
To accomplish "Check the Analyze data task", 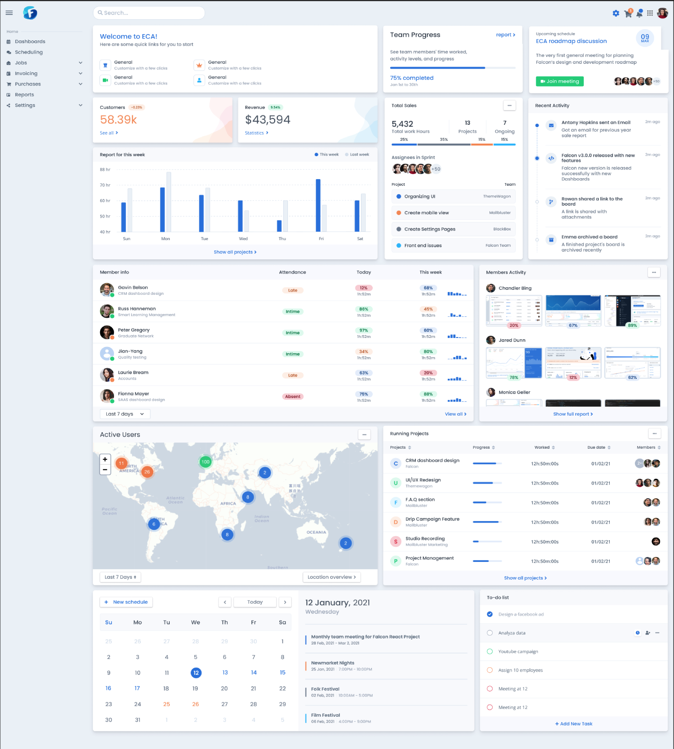I will click(x=490, y=633).
